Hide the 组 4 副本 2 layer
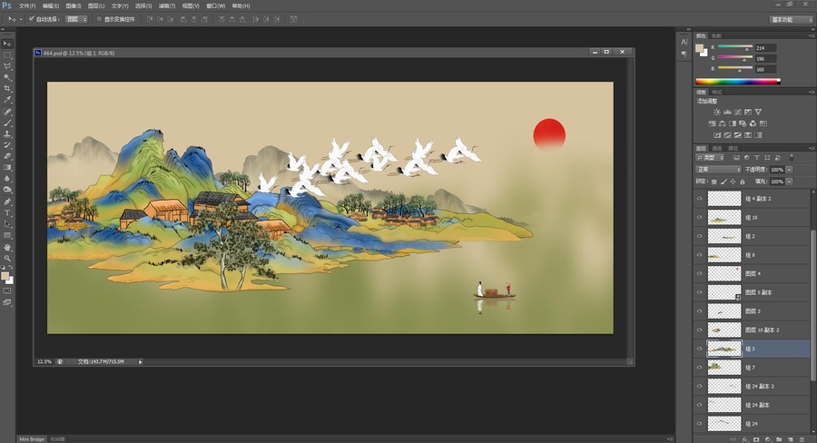This screenshot has height=443, width=817. 700,199
